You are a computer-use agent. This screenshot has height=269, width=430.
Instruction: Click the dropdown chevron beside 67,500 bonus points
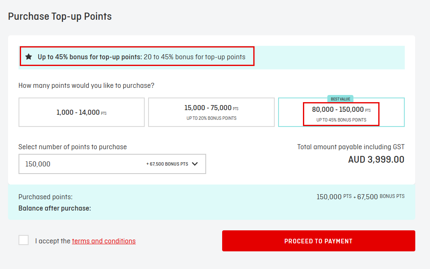click(x=195, y=164)
